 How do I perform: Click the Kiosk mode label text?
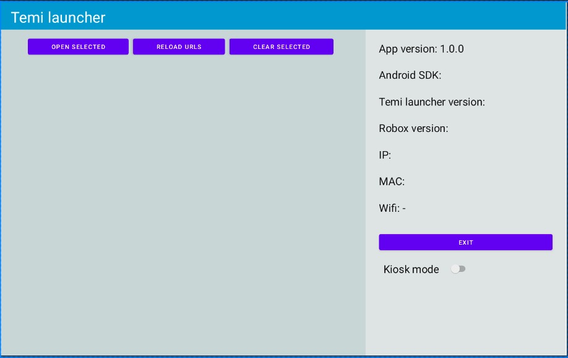coord(411,269)
